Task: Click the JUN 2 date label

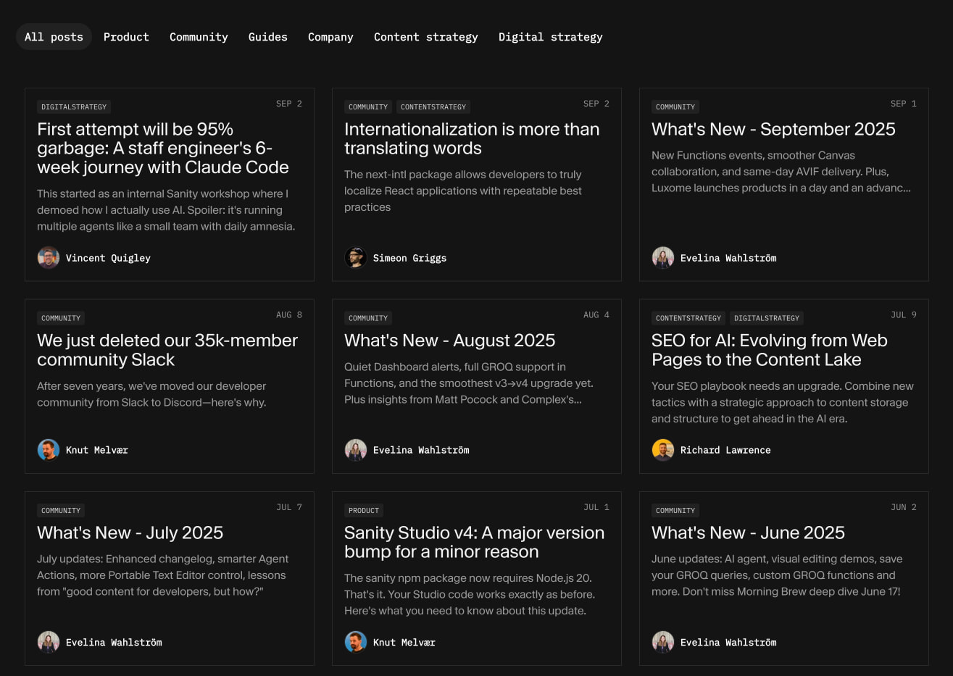Action: coord(904,507)
